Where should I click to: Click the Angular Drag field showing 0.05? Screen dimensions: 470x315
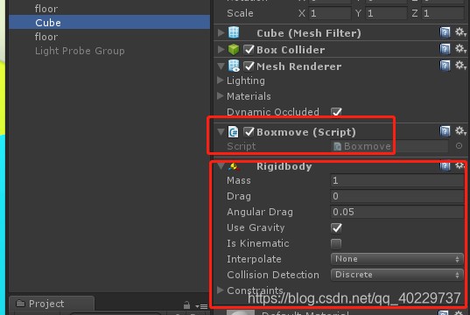tap(397, 212)
